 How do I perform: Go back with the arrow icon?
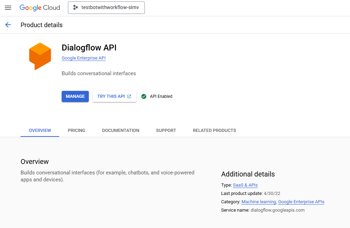pyautogui.click(x=8, y=25)
